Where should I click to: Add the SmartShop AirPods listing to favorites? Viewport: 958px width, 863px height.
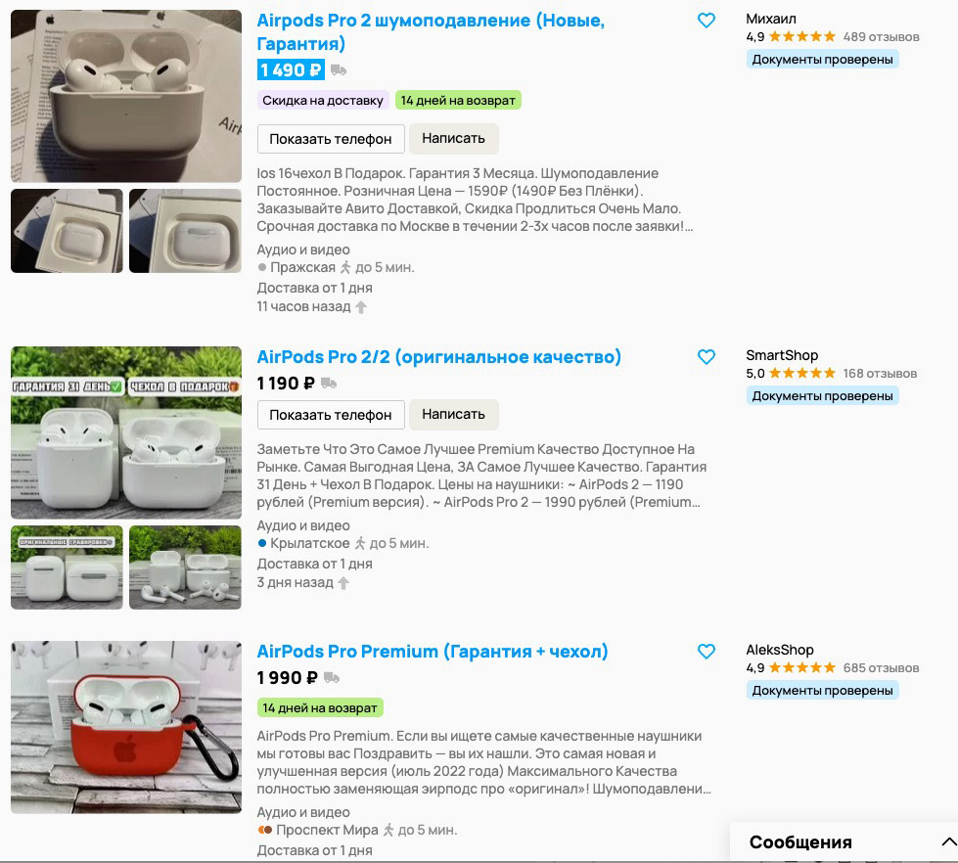click(707, 357)
